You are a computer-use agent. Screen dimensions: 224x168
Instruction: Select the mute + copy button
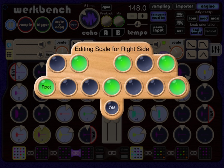click(x=59, y=24)
